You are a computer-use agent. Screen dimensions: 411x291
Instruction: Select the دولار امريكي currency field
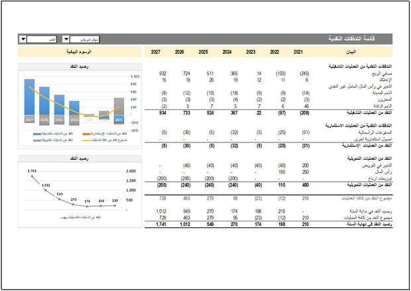[x=85, y=39]
